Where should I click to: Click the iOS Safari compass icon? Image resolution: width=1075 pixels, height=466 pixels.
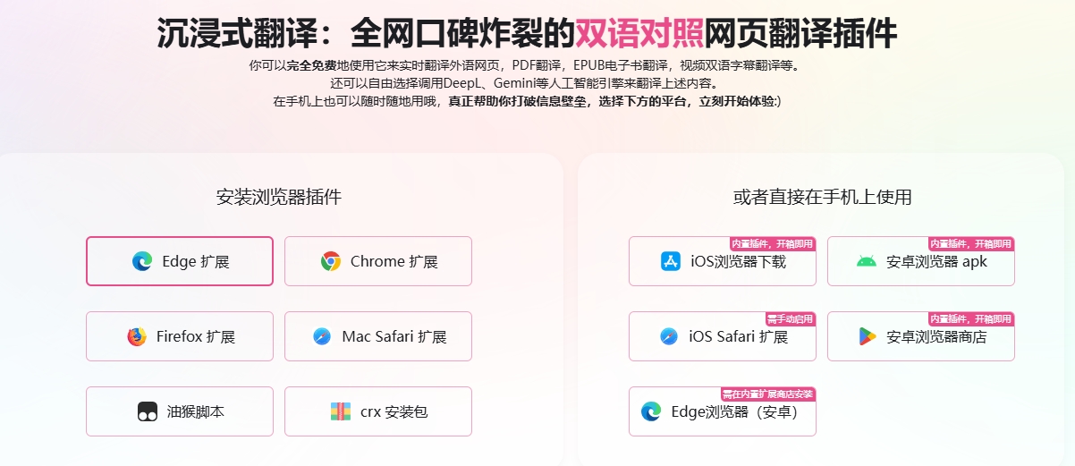point(669,336)
